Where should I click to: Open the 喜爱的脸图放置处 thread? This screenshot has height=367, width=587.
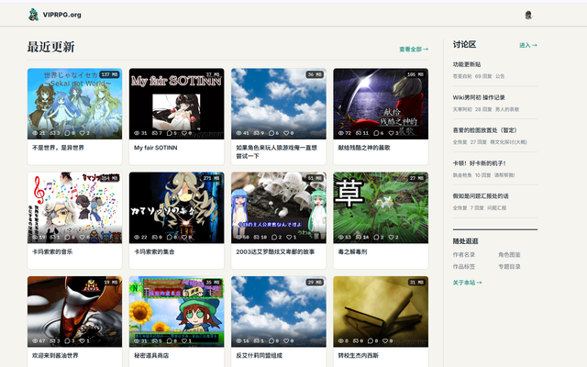coord(485,130)
